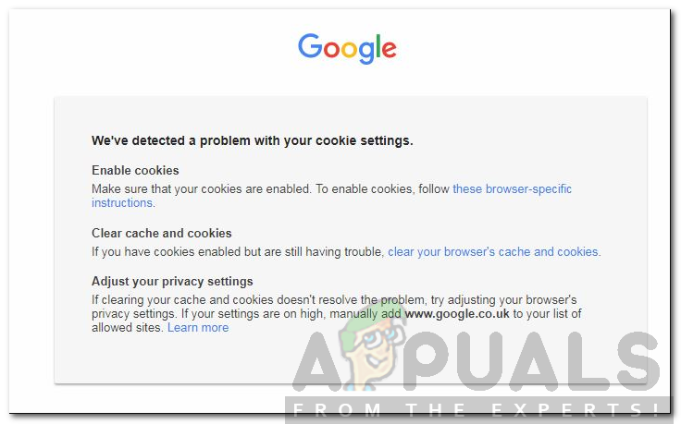
Task: Follow the Learn more link
Action: 198,327
